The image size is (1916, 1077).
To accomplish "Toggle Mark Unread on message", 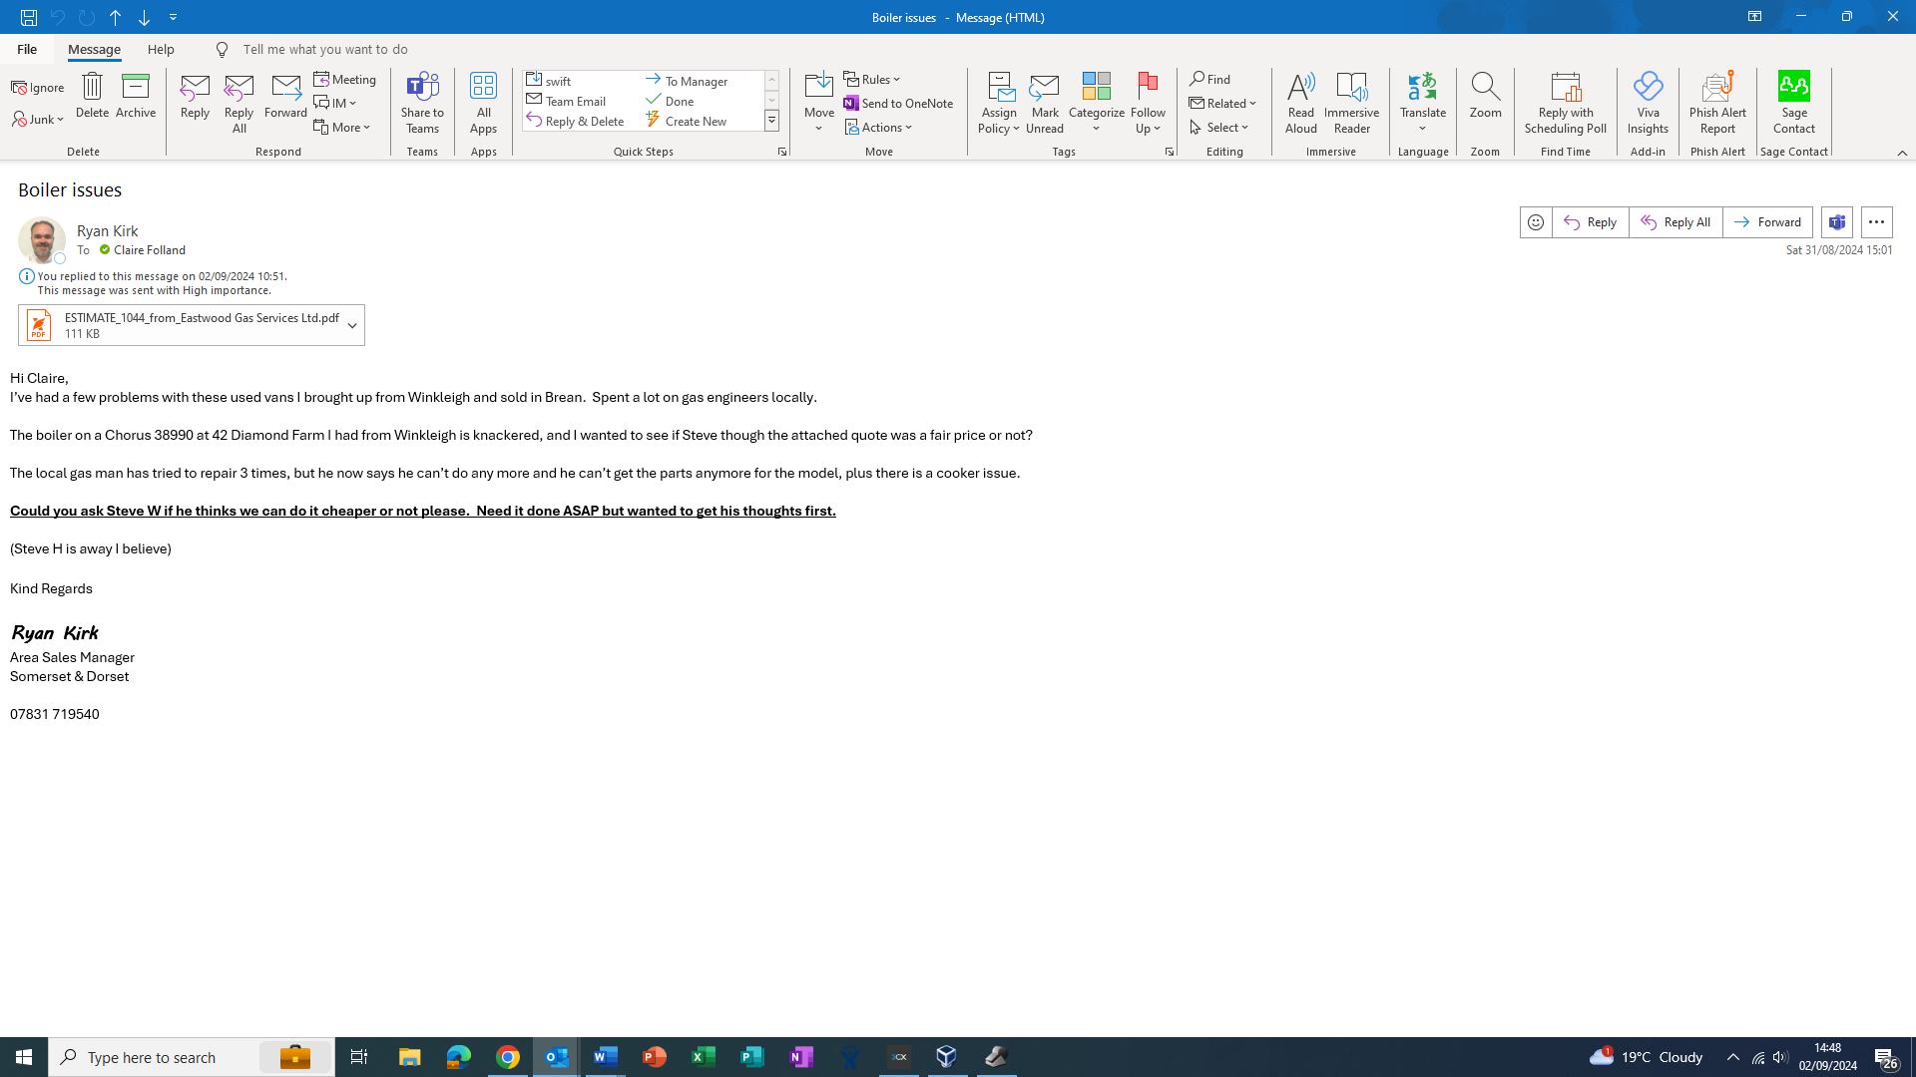I will click(x=1044, y=102).
